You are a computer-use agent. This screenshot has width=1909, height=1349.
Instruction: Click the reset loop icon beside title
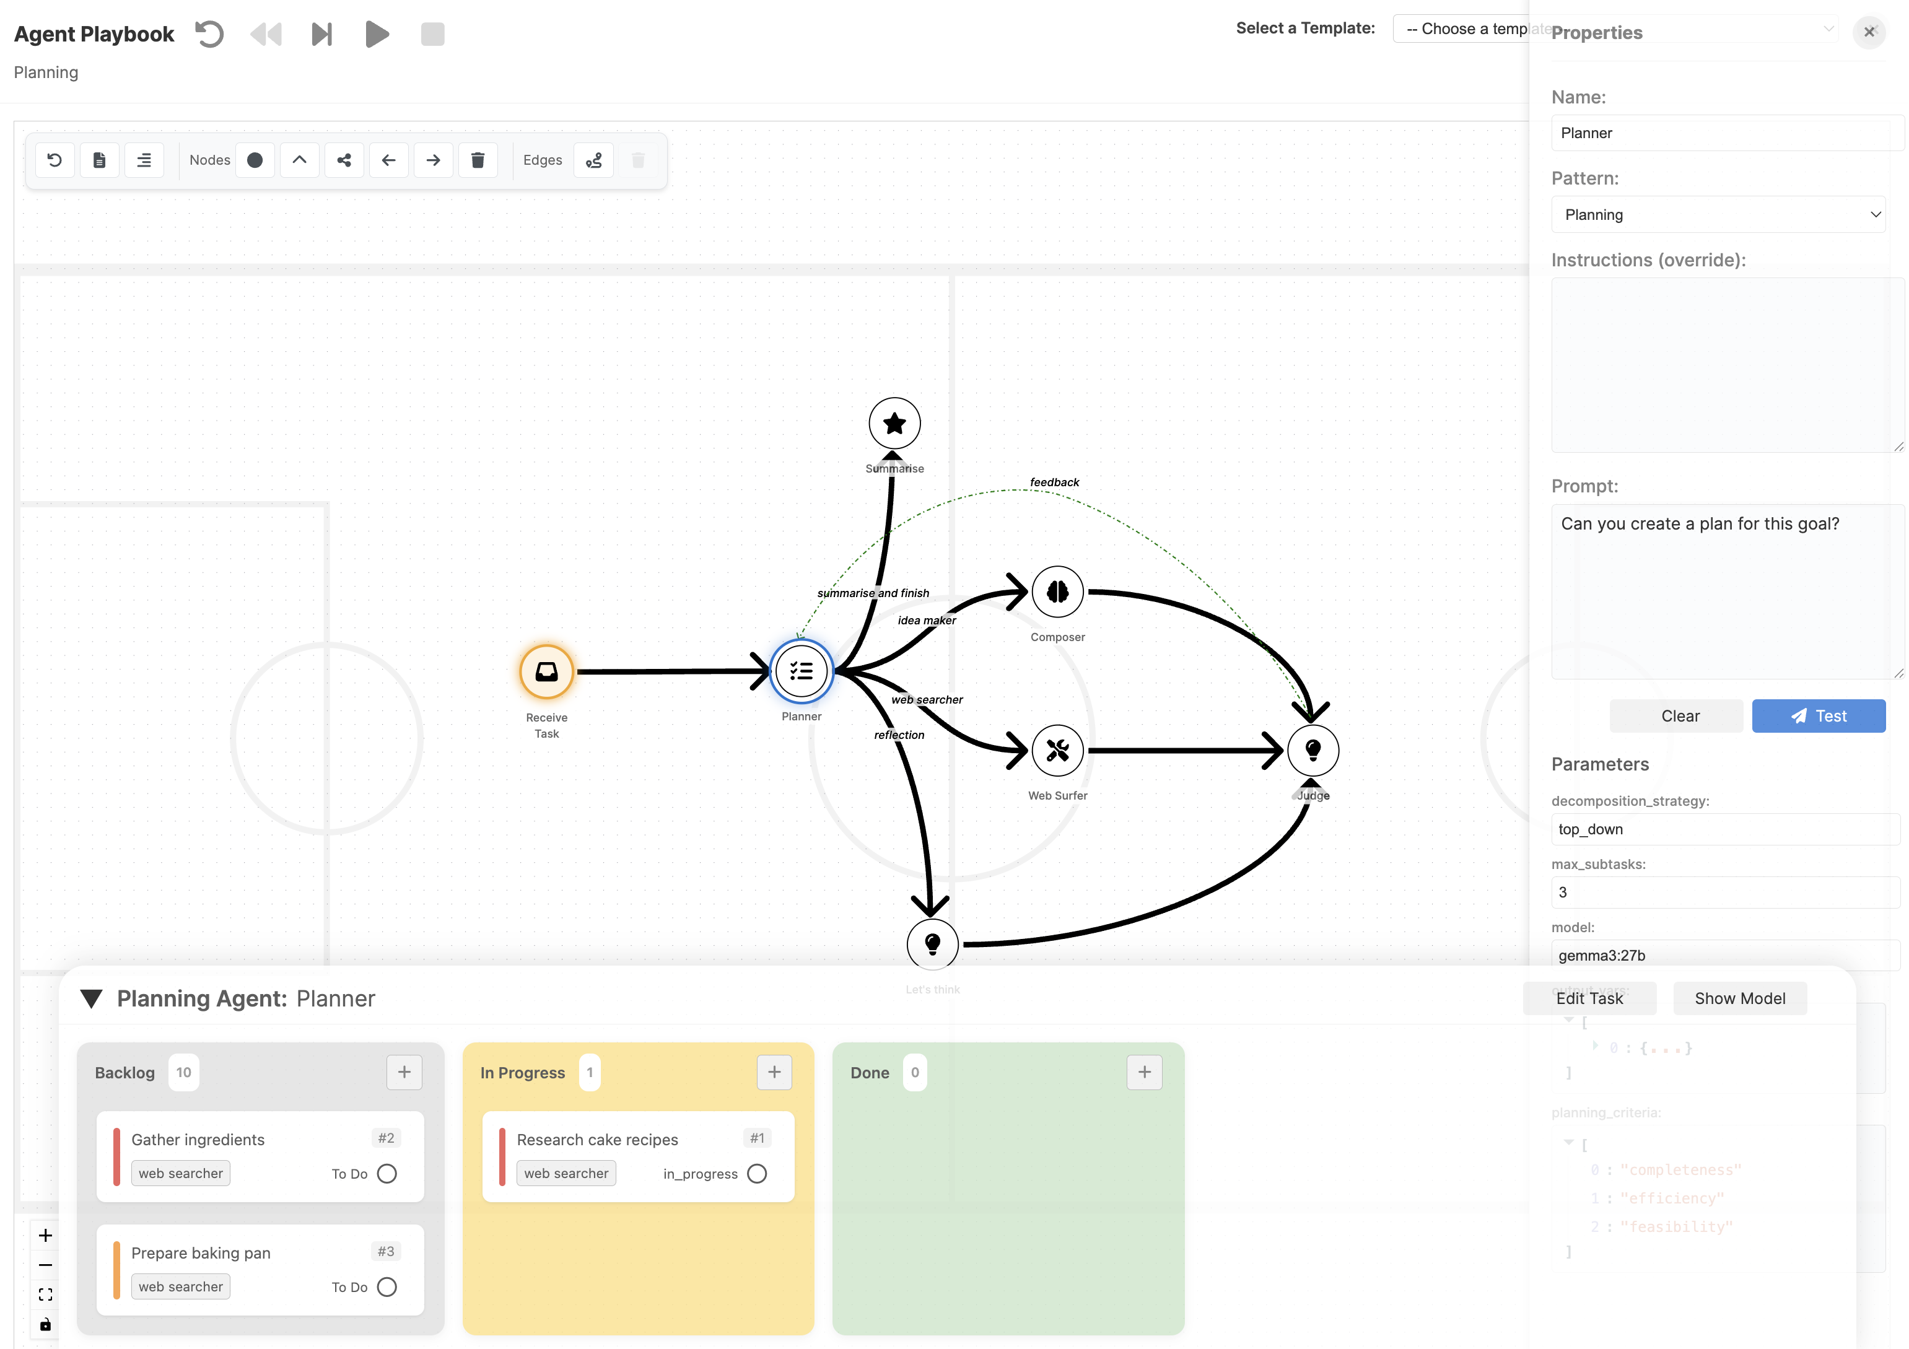pos(209,34)
